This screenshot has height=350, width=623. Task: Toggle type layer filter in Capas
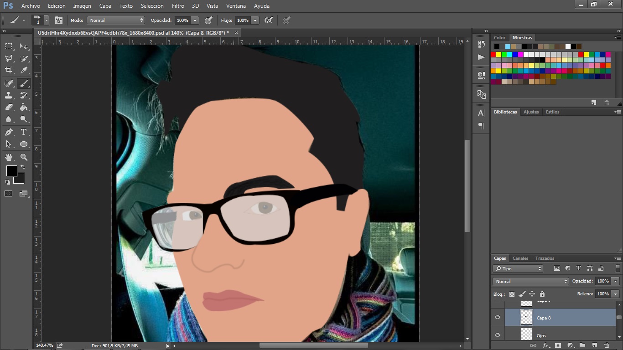(579, 268)
